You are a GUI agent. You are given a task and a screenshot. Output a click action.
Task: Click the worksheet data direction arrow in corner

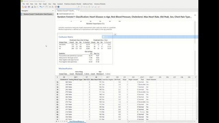57,77
